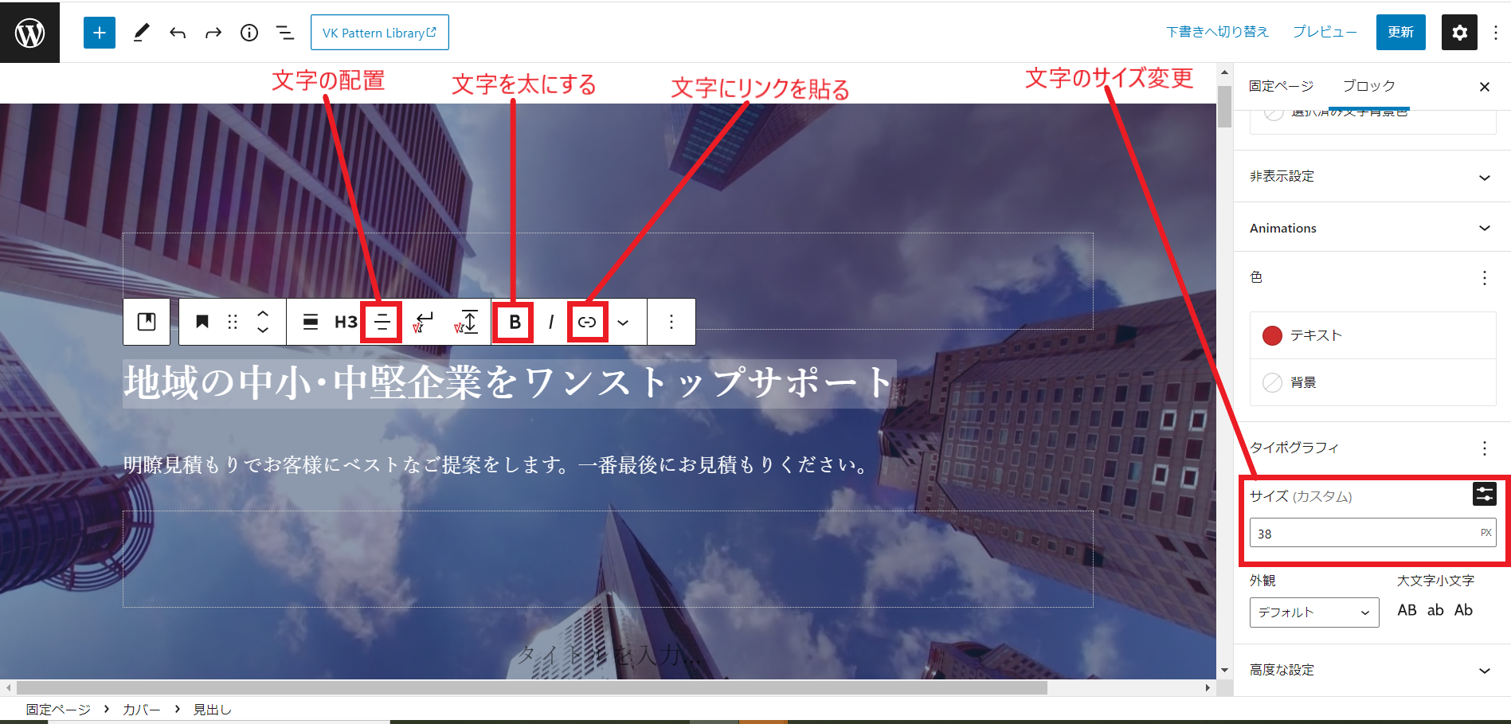The height and width of the screenshot is (724, 1511).
Task: Click the 更新 update button
Action: (1400, 33)
